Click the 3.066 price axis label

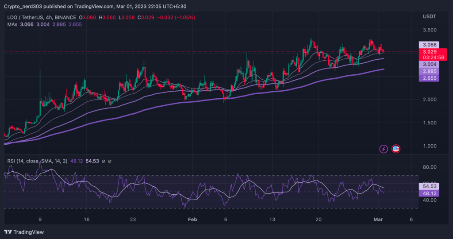pyautogui.click(x=429, y=45)
